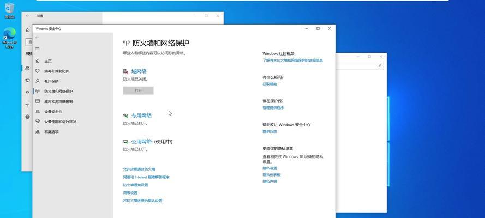This screenshot has width=485, height=218.
Task: Click the family icon for 家庭选项
Action: [x=38, y=131]
